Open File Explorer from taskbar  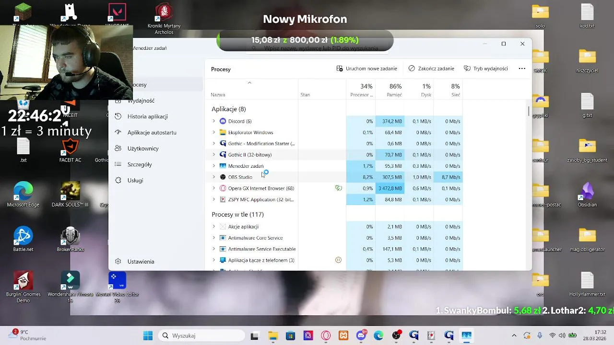pos(272,335)
